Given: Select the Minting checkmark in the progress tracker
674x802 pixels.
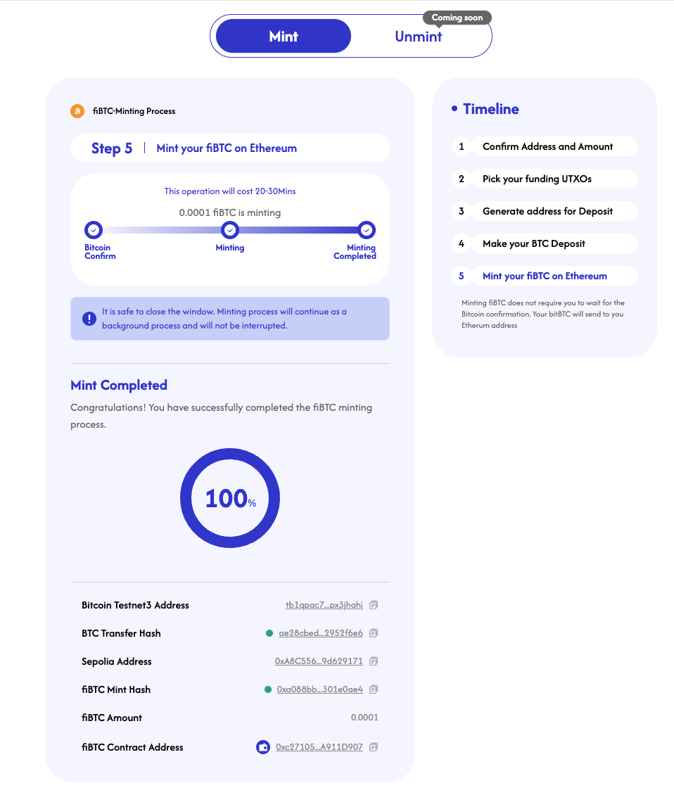Looking at the screenshot, I should (230, 230).
